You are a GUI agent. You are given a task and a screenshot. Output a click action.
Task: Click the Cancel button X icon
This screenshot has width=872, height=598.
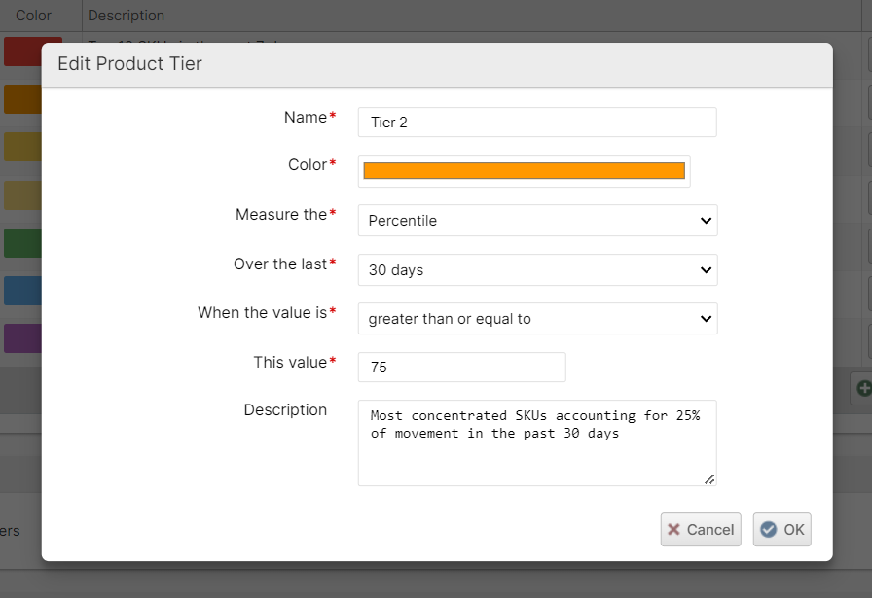(673, 529)
